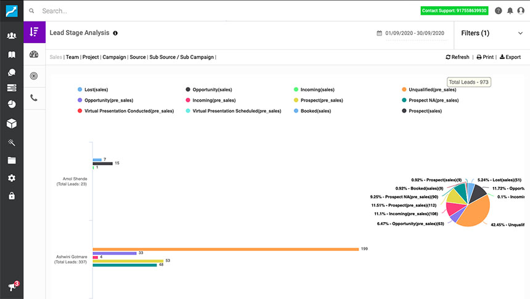The height and width of the screenshot is (299, 530).
Task: Toggle the Lost(sales) legend series
Action: point(96,90)
